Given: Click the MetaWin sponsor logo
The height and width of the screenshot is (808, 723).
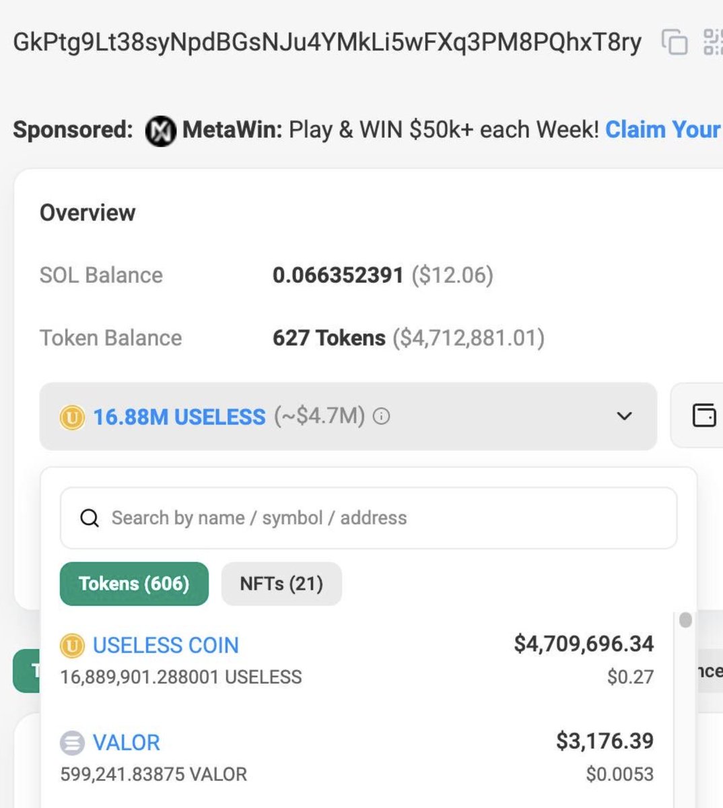Looking at the screenshot, I should point(161,130).
